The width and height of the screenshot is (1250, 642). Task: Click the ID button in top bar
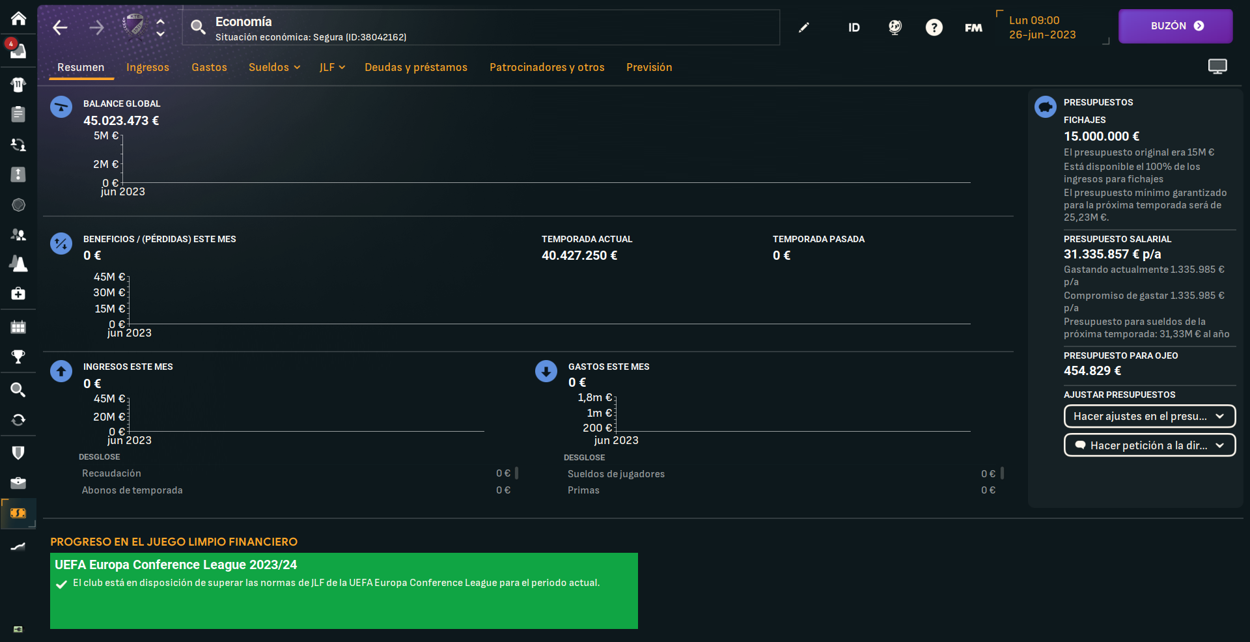[x=854, y=27]
